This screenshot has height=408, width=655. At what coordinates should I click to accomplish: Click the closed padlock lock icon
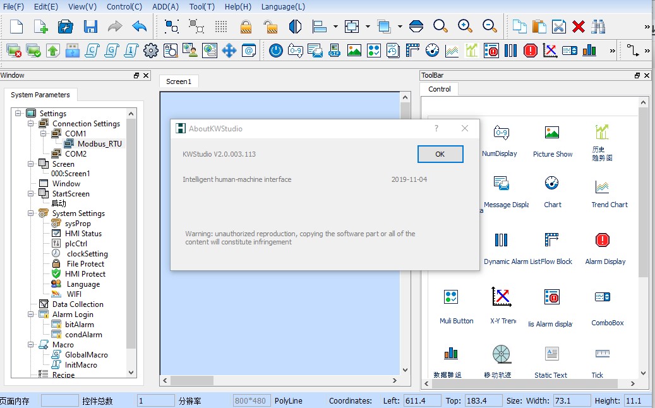click(246, 27)
